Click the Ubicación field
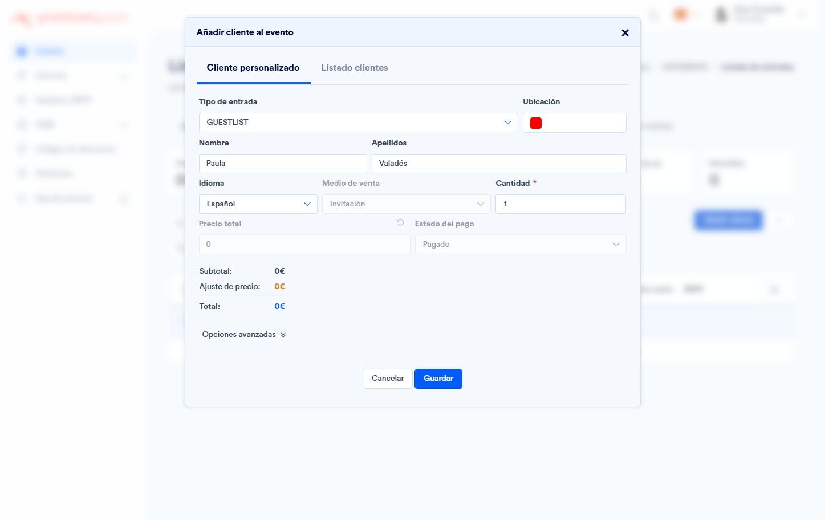Screen dimensions: 825x520 click(x=575, y=123)
